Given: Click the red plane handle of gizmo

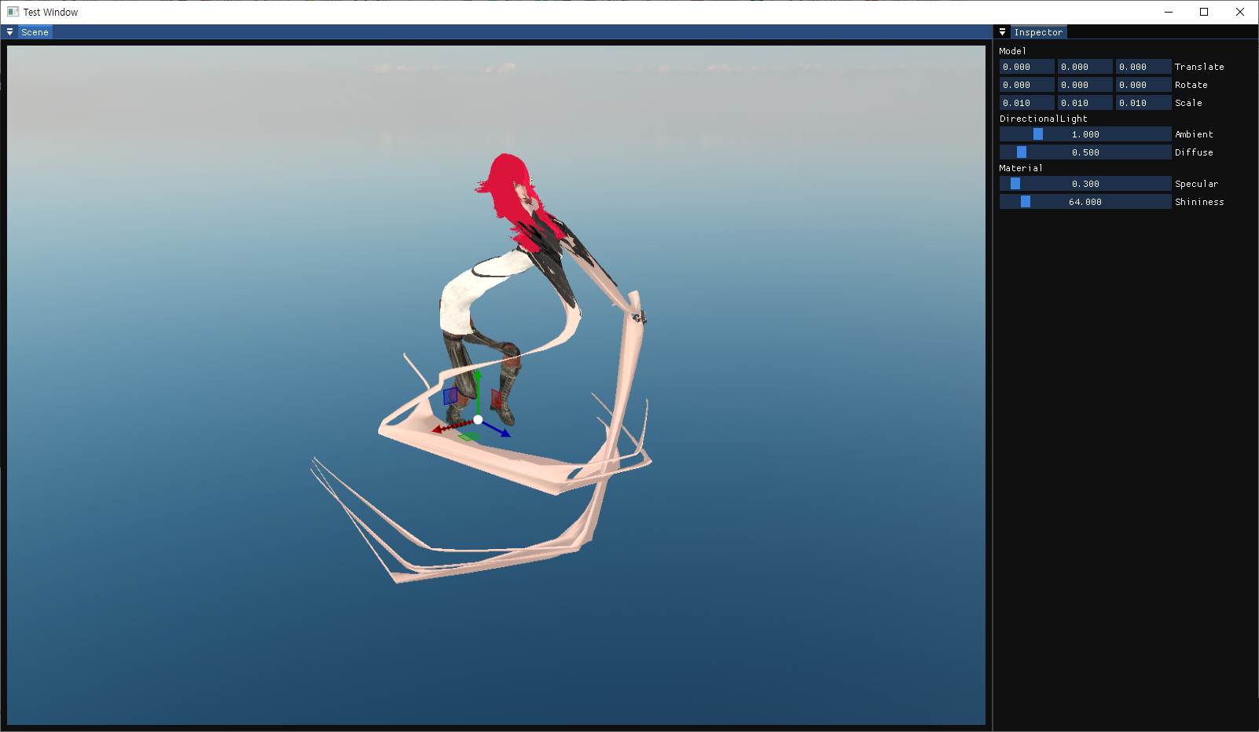Looking at the screenshot, I should [x=496, y=399].
